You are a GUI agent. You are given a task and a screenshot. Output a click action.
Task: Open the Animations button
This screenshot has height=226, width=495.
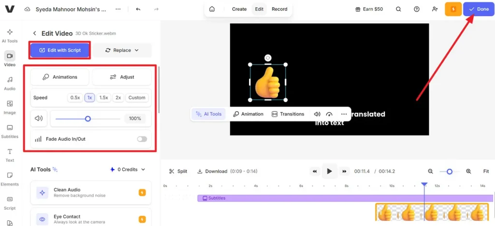tap(59, 77)
